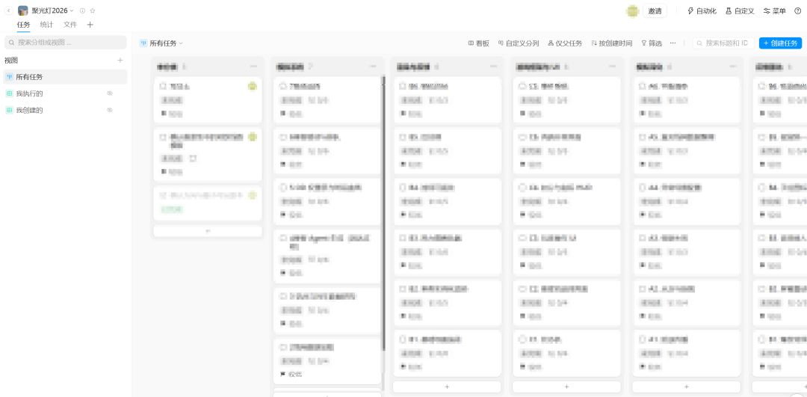Click the back arrow beside 聚光灯2026
The width and height of the screenshot is (807, 397).
tap(9, 10)
